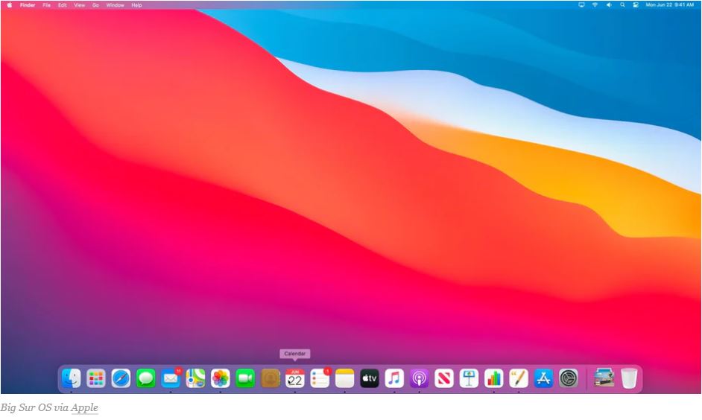
Task: Follow the Apple link in caption
Action: 85,407
